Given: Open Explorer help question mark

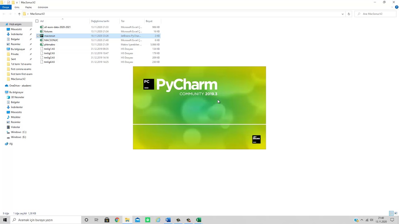Looking at the screenshot, I should tap(397, 7).
